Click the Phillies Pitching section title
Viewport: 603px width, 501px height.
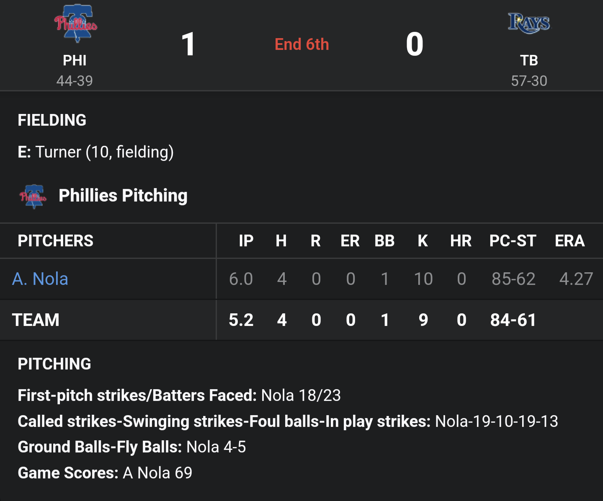123,196
